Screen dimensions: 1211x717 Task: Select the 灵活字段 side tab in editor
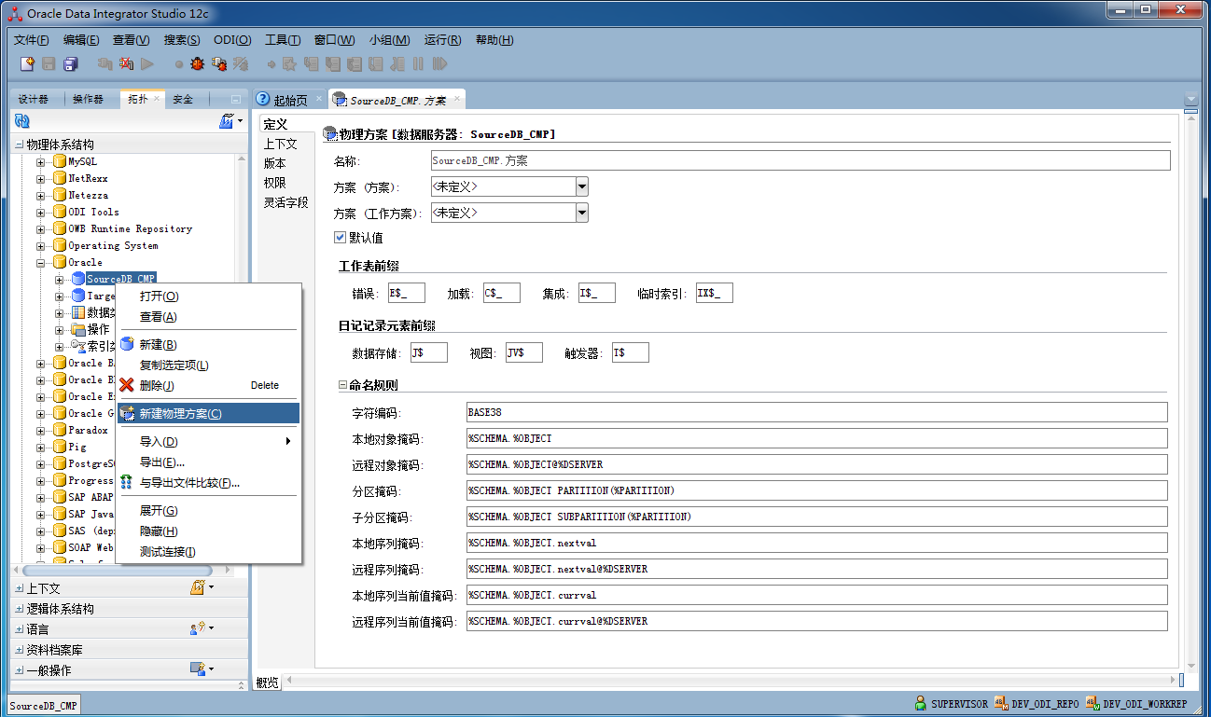[285, 202]
